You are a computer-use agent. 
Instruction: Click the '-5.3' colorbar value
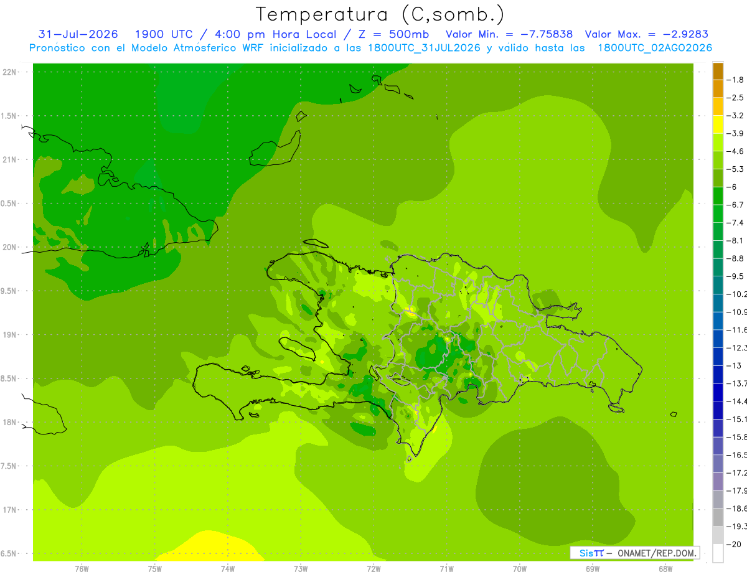tap(735, 169)
